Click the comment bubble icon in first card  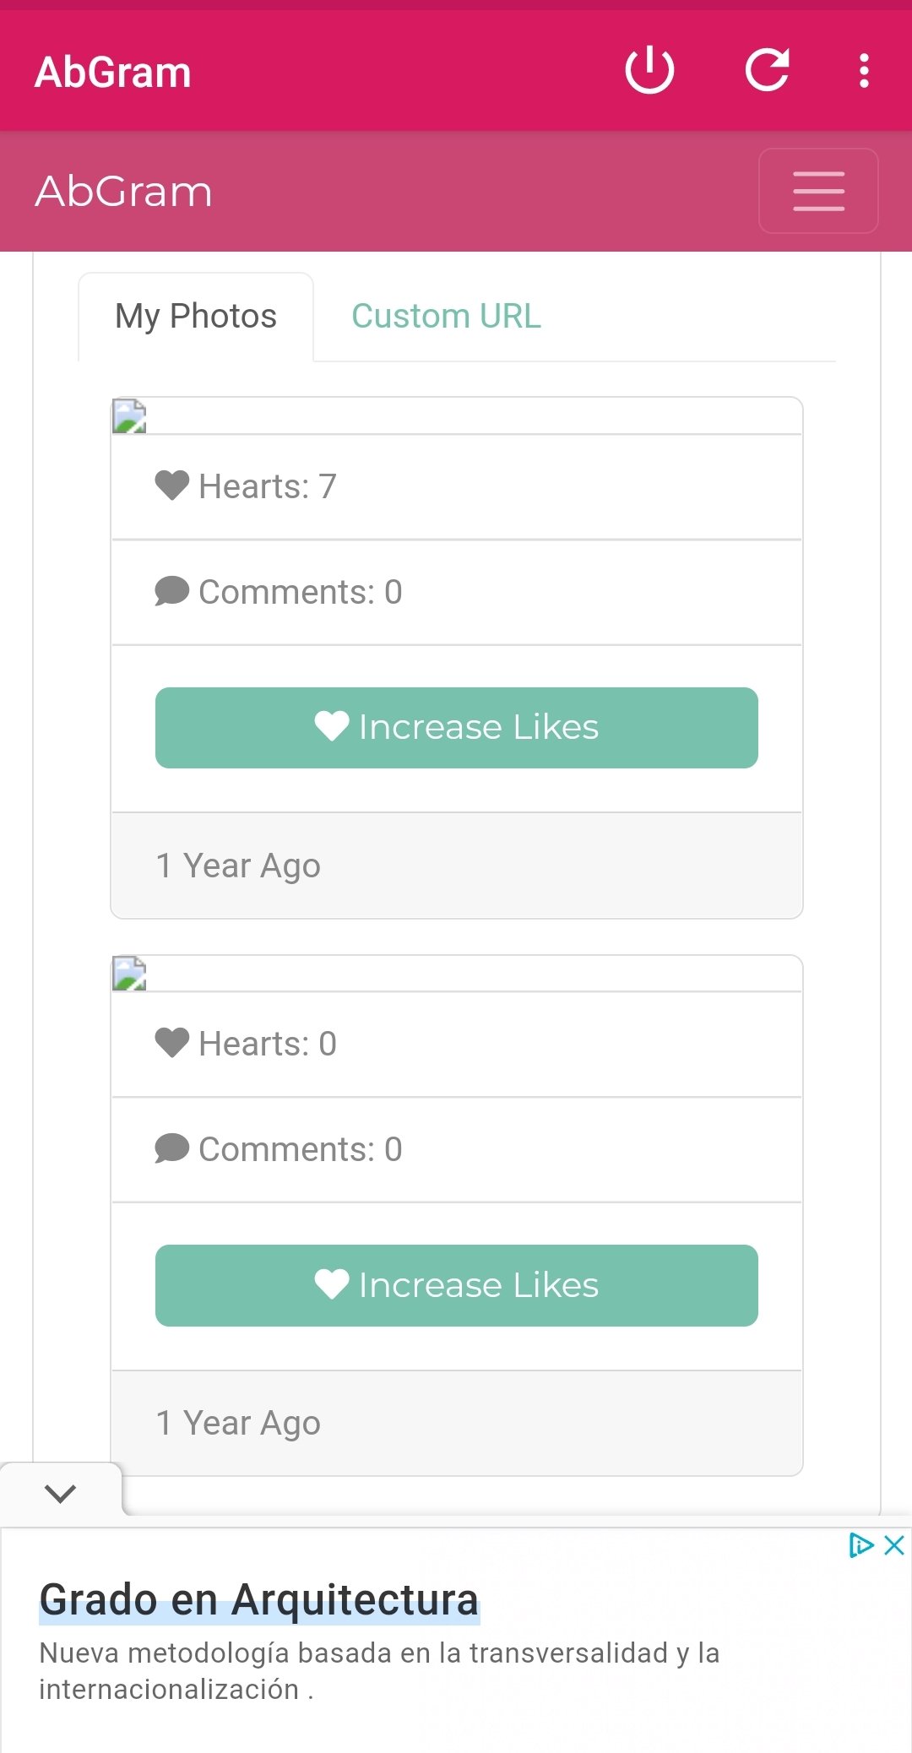click(x=172, y=591)
